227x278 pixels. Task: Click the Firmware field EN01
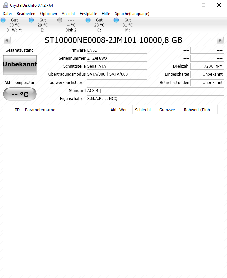pyautogui.click(x=117, y=50)
